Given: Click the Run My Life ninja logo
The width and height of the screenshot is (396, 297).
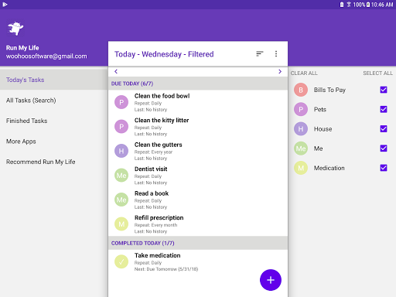Looking at the screenshot, I should coord(15,28).
